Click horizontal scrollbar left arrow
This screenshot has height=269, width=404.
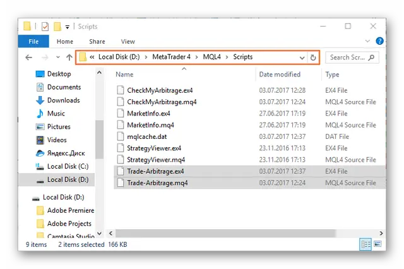[x=111, y=234]
